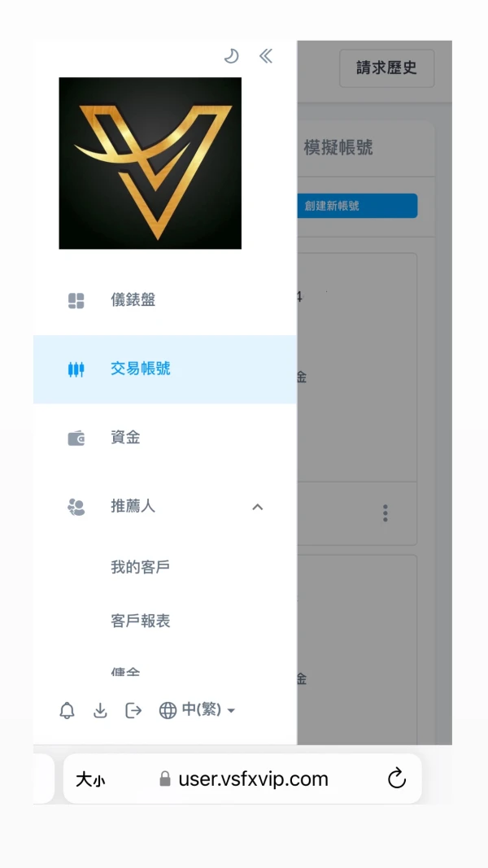The width and height of the screenshot is (488, 868).
Task: Open notifications with the bell icon
Action: 67,710
